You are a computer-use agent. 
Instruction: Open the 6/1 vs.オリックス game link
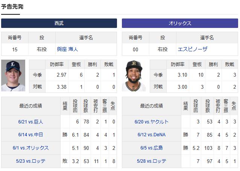coord(30,148)
